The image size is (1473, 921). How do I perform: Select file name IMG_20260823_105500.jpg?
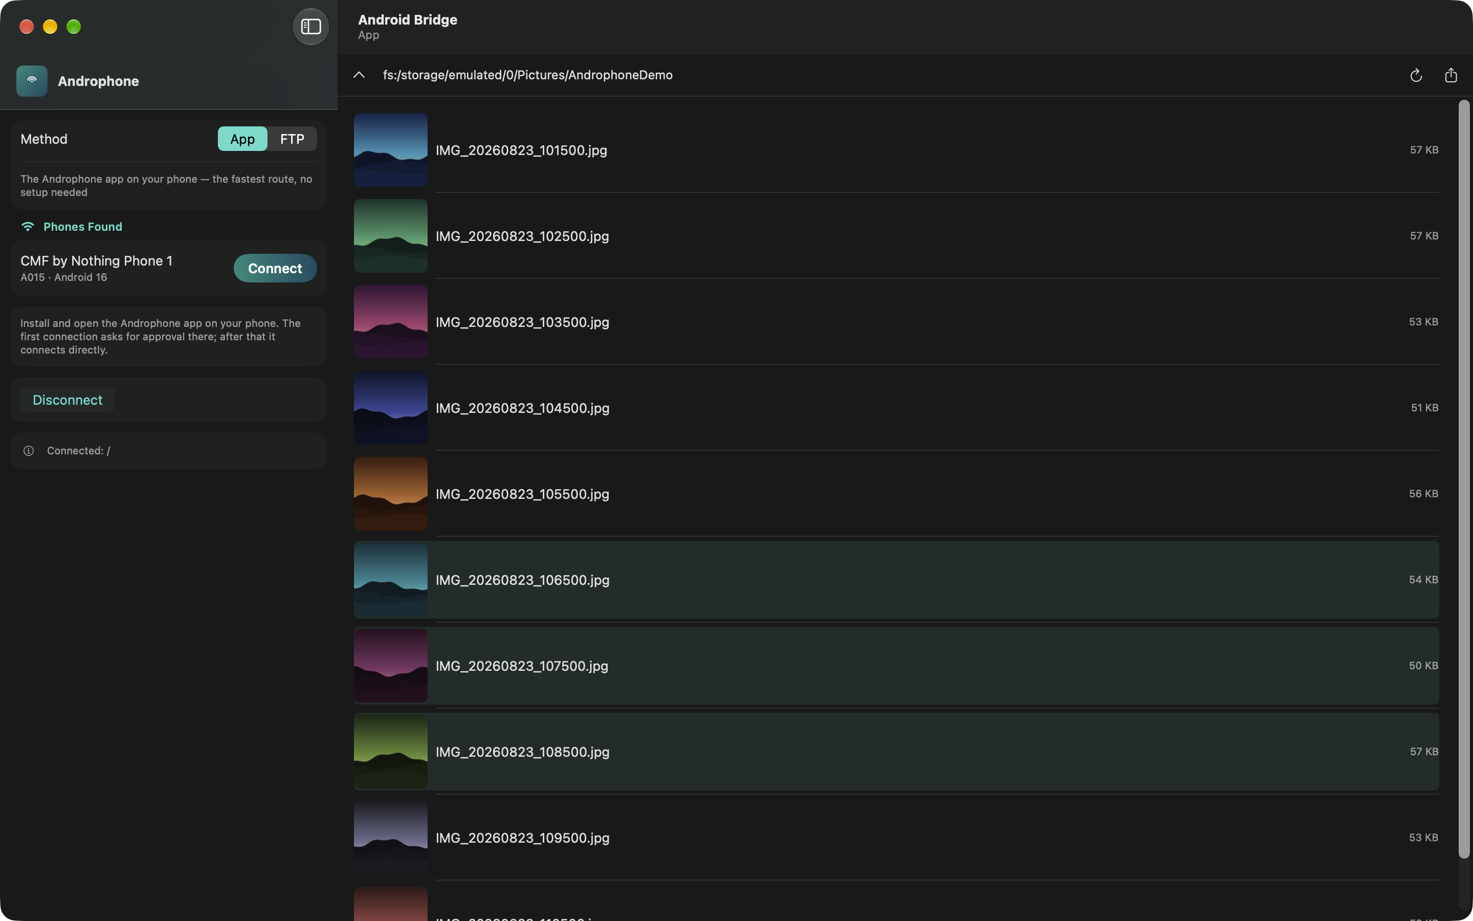(x=522, y=493)
